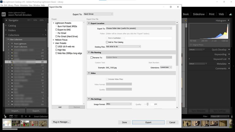Toggle Original Photo checkbox under histogram
The width and height of the screenshot is (235, 132).
pyautogui.click(x=191, y=45)
